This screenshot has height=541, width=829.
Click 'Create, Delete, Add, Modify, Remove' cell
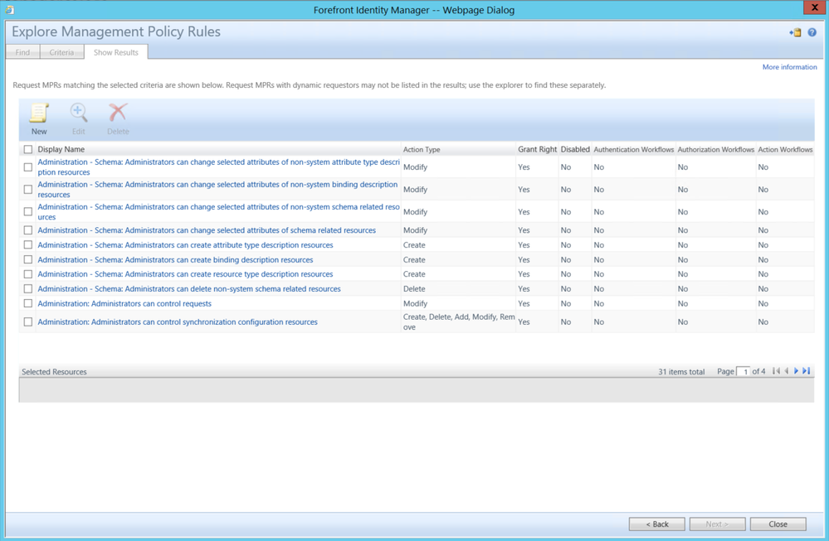(459, 322)
